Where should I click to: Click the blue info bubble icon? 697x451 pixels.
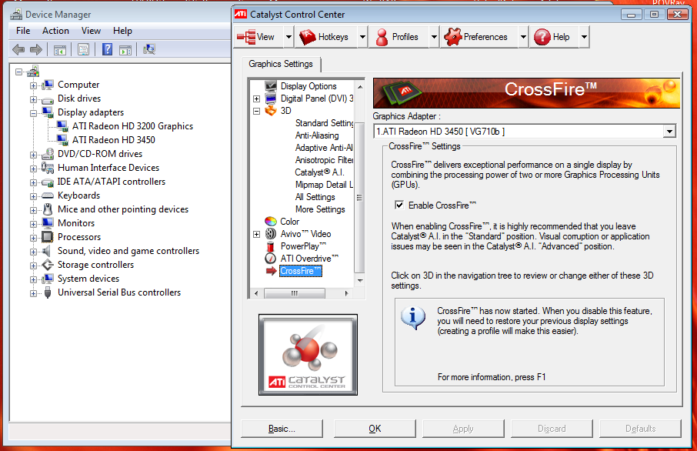point(412,318)
